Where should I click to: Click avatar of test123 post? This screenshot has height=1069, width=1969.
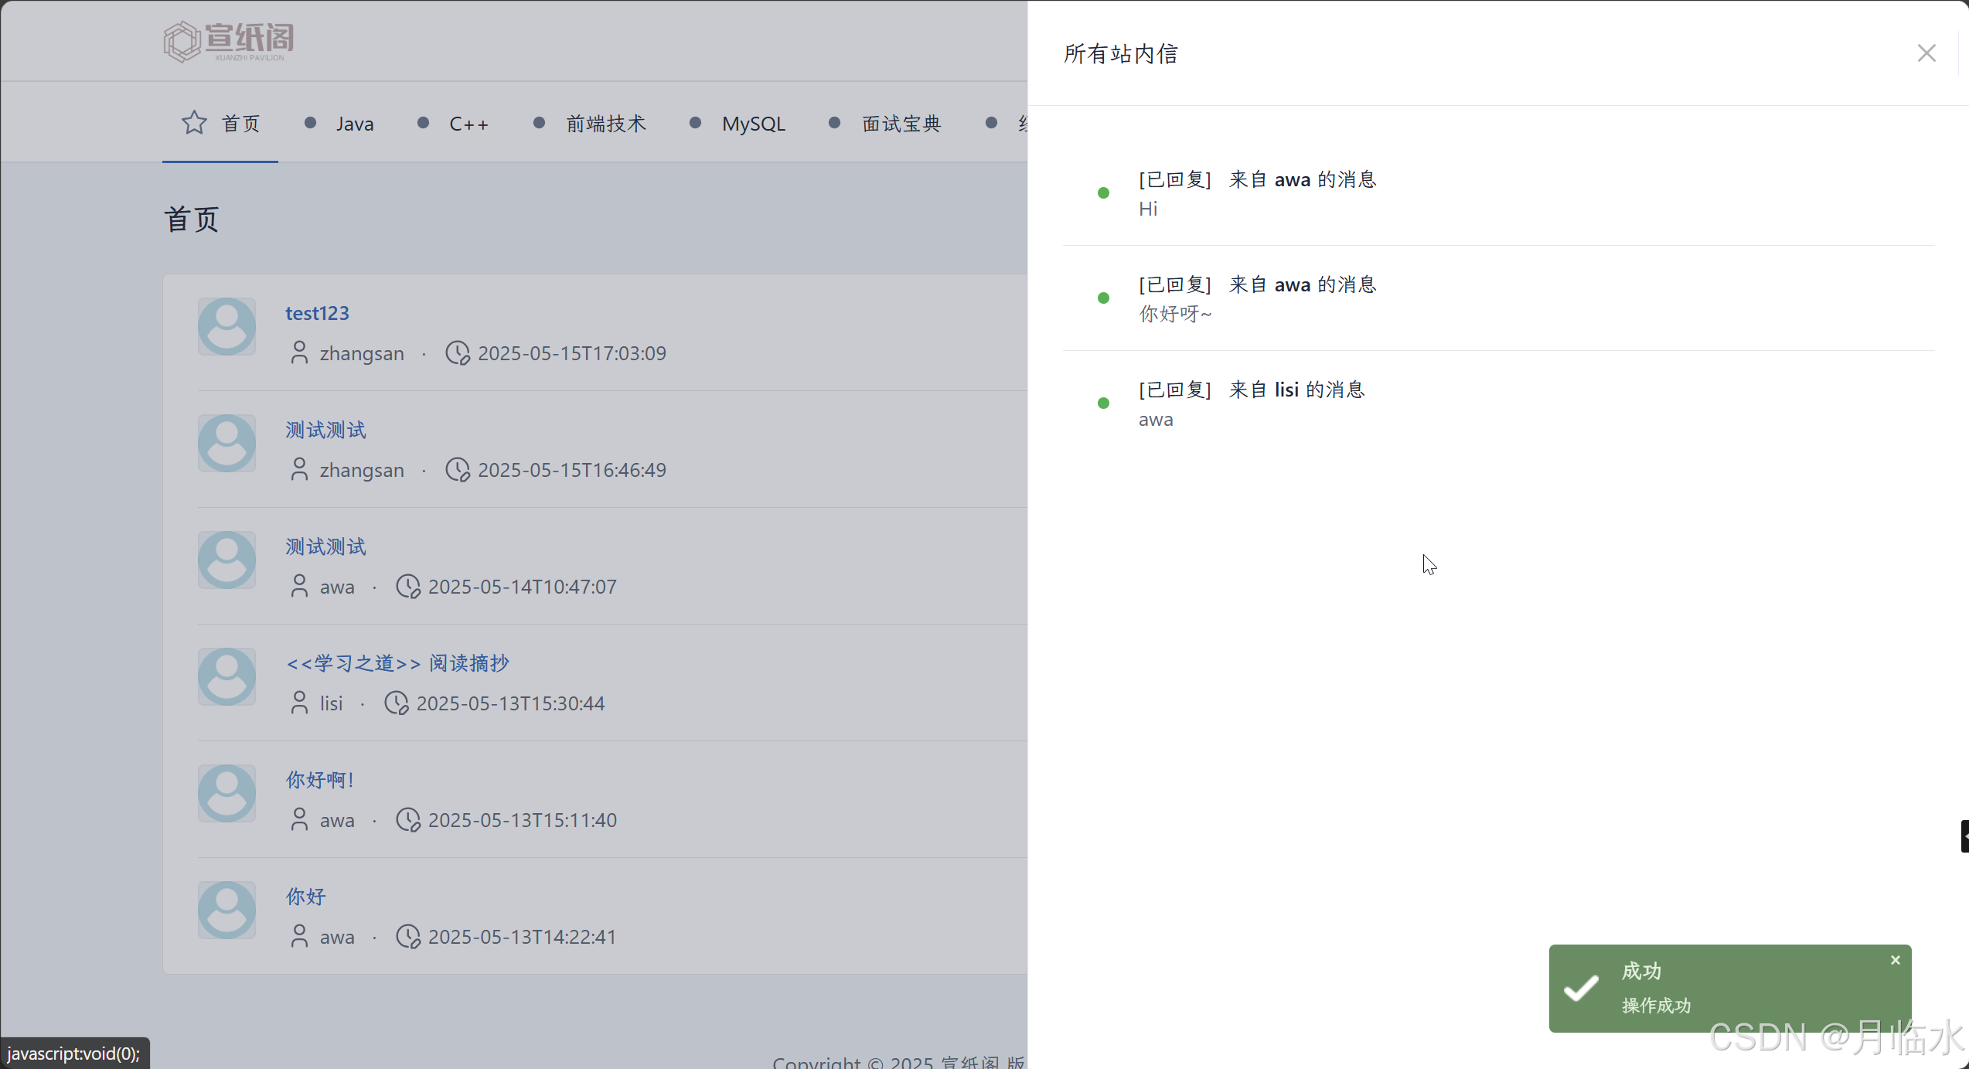[x=227, y=327]
